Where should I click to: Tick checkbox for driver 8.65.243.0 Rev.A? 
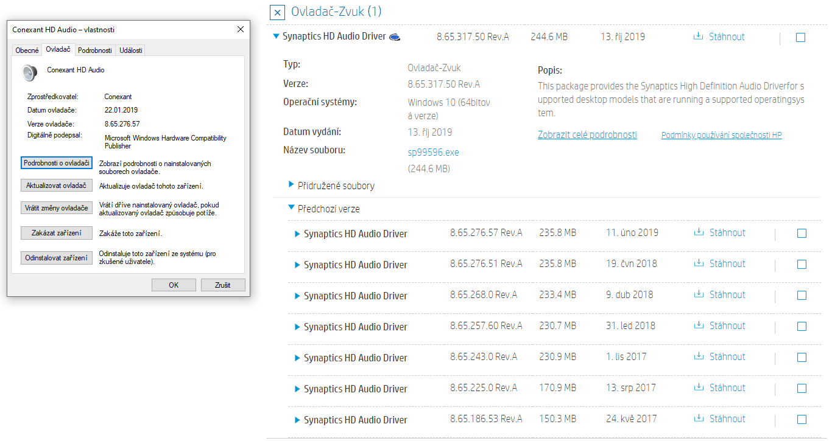click(802, 357)
